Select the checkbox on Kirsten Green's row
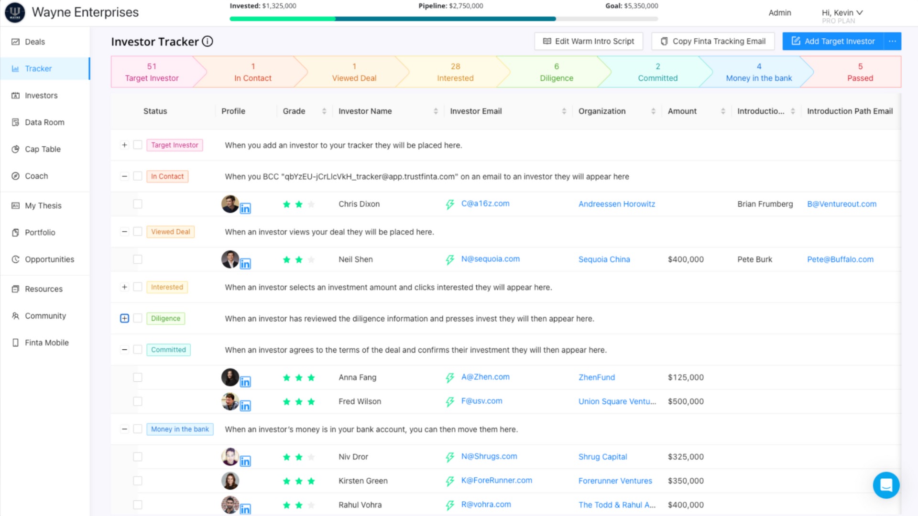 pyautogui.click(x=138, y=481)
